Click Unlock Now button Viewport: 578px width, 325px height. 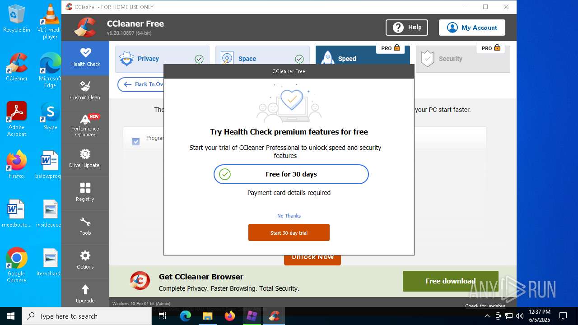[x=312, y=260]
